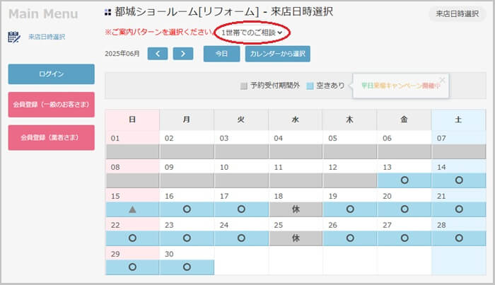Viewport: 495px width, 285px height.
Task: Click the 休 cell on June 18
Action: click(x=296, y=209)
